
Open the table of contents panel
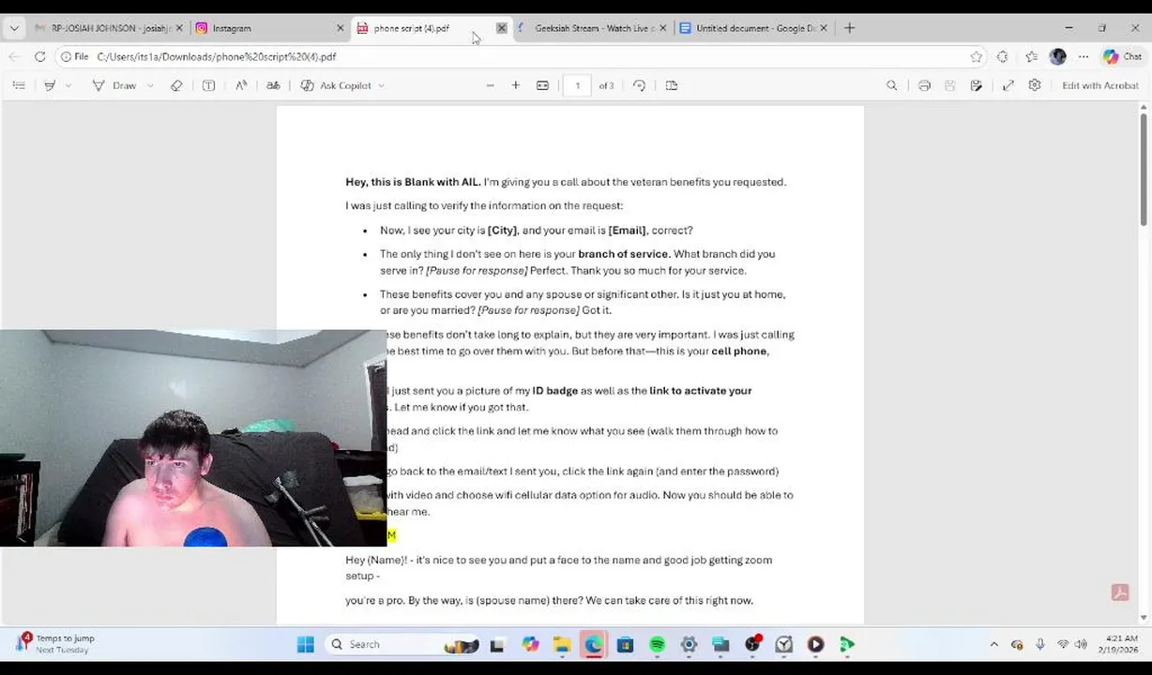[x=19, y=85]
